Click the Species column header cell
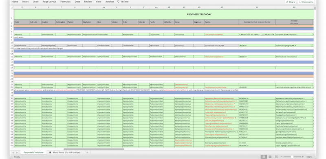Screen dimensions: 326x159 (x=222, y=22)
